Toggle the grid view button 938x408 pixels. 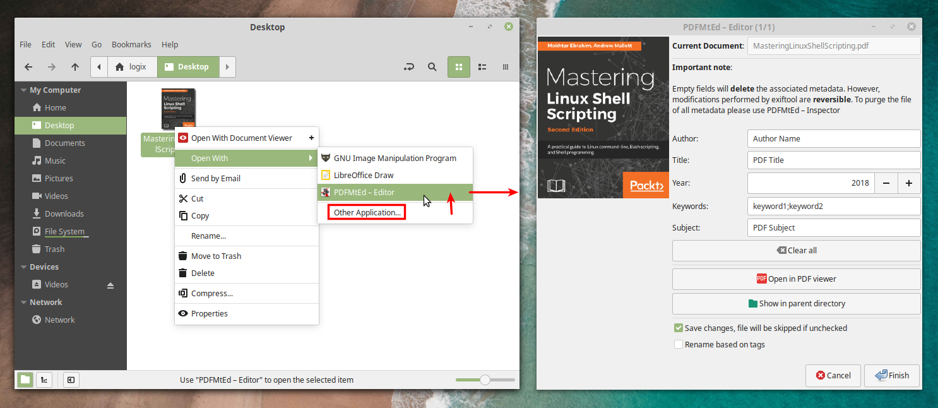pyautogui.click(x=458, y=66)
